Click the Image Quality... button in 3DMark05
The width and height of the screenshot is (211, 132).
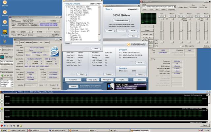[x=93, y=80]
